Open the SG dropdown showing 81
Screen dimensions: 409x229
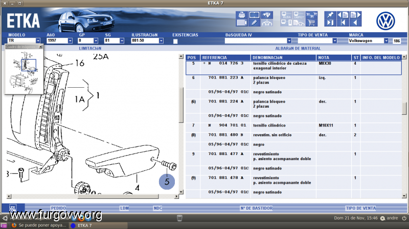click(x=122, y=41)
